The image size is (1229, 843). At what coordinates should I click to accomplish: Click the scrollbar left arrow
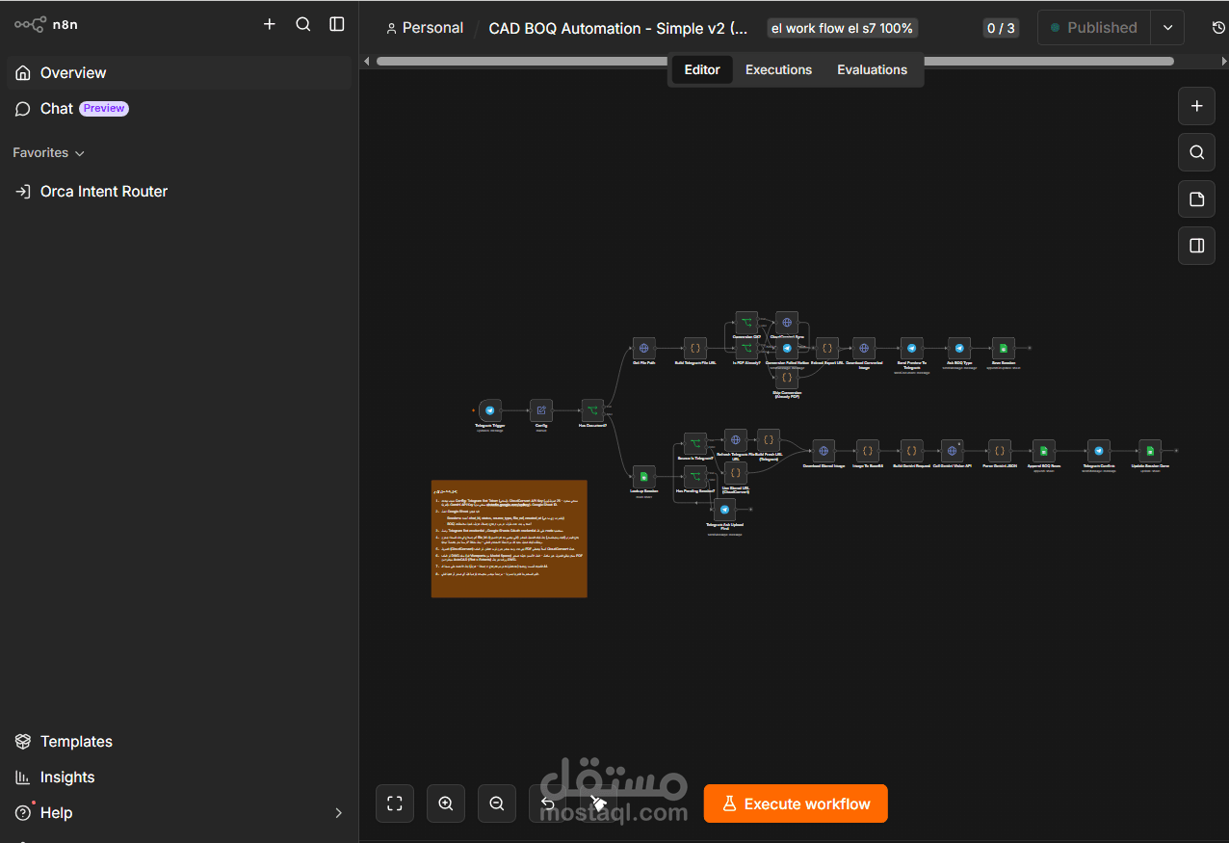(366, 61)
